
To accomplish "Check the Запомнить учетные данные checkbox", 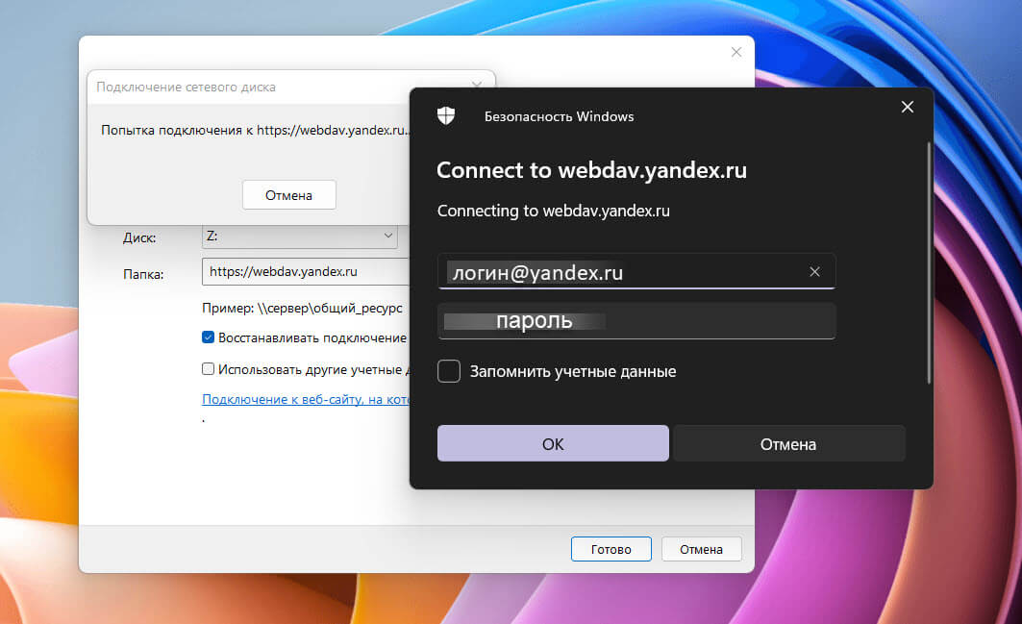I will tap(448, 371).
